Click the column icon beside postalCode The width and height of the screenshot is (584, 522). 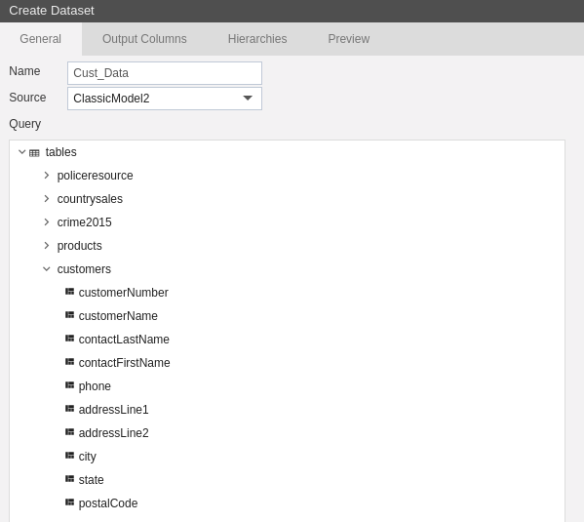coord(69,502)
